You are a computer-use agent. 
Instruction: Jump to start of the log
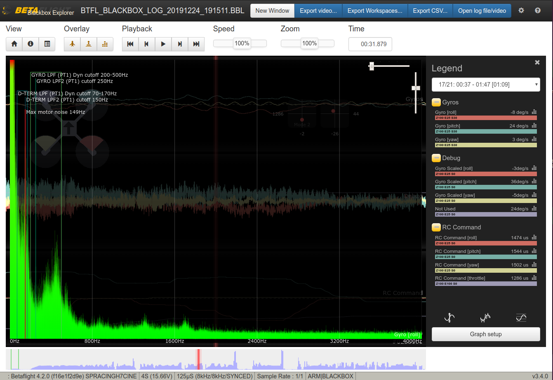(130, 44)
